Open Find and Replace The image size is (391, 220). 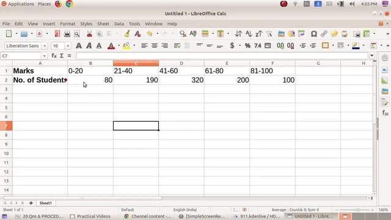183,34
